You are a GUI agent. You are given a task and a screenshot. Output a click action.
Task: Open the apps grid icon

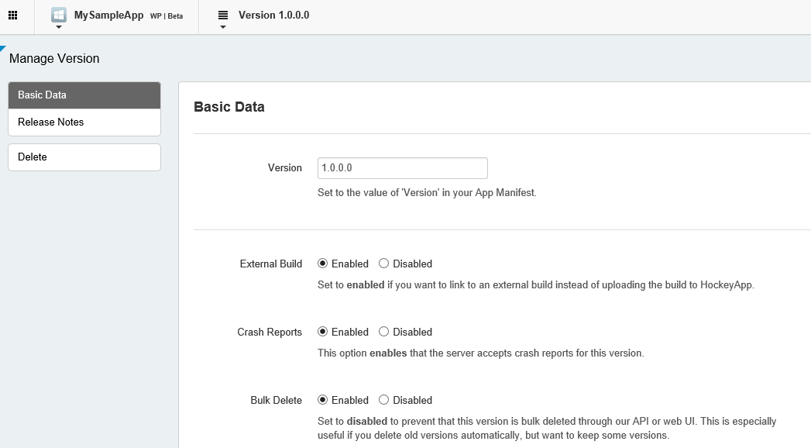(x=12, y=16)
